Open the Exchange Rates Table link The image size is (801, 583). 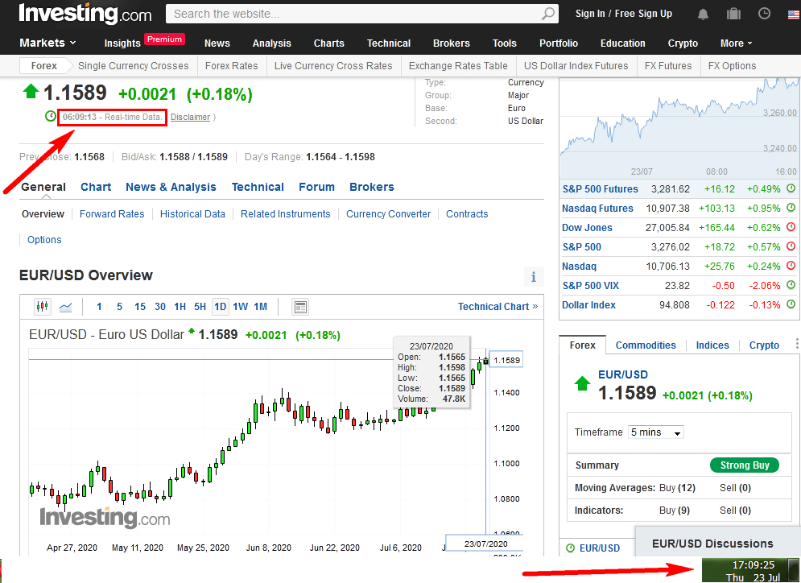[x=458, y=66]
